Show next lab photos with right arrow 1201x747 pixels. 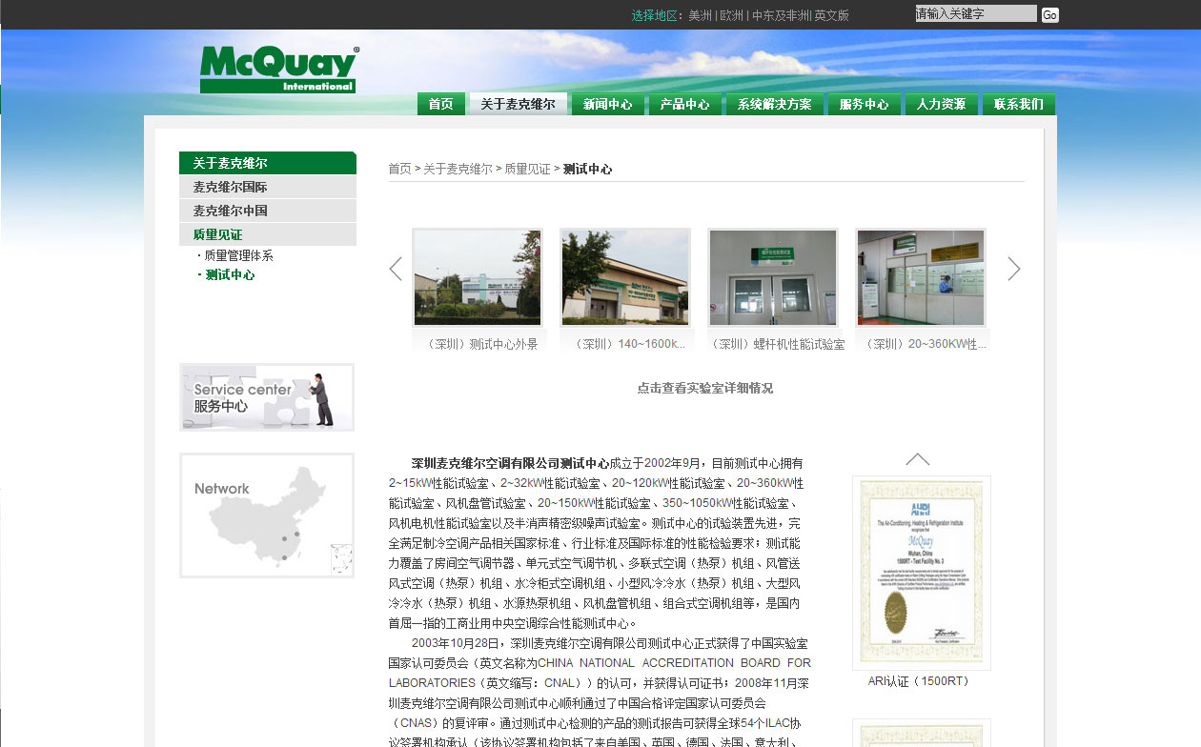pos(1014,270)
